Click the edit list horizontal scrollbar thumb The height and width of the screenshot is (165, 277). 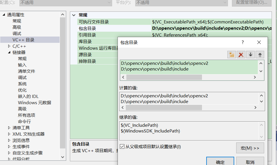click(164, 77)
